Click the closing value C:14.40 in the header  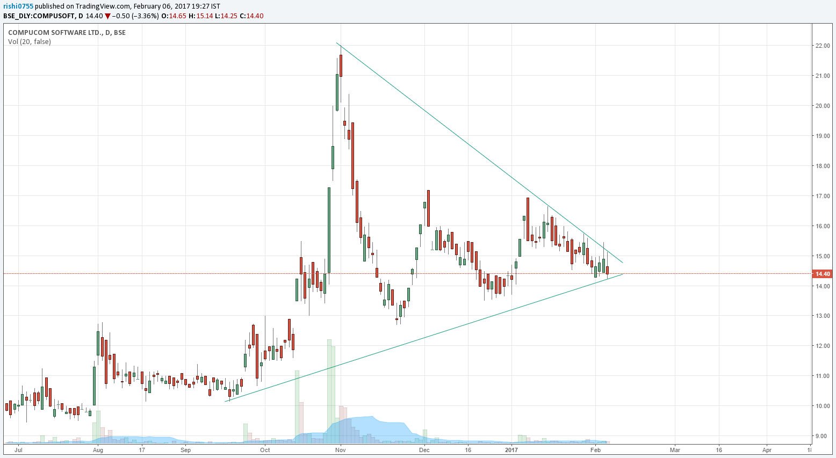tap(251, 16)
